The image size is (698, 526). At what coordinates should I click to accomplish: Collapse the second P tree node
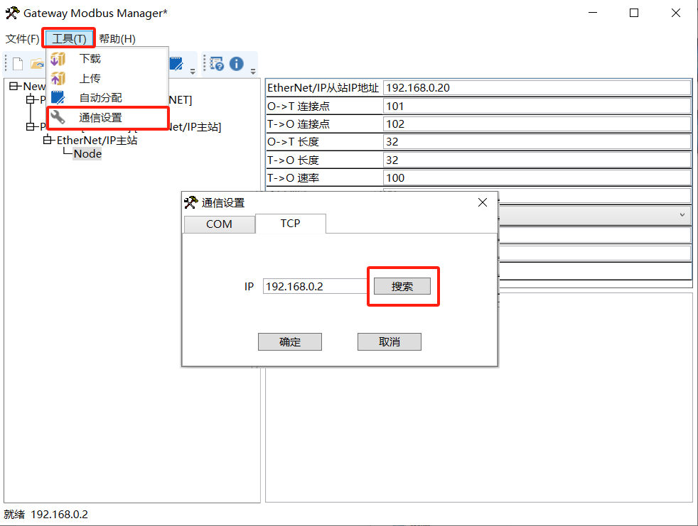point(31,127)
